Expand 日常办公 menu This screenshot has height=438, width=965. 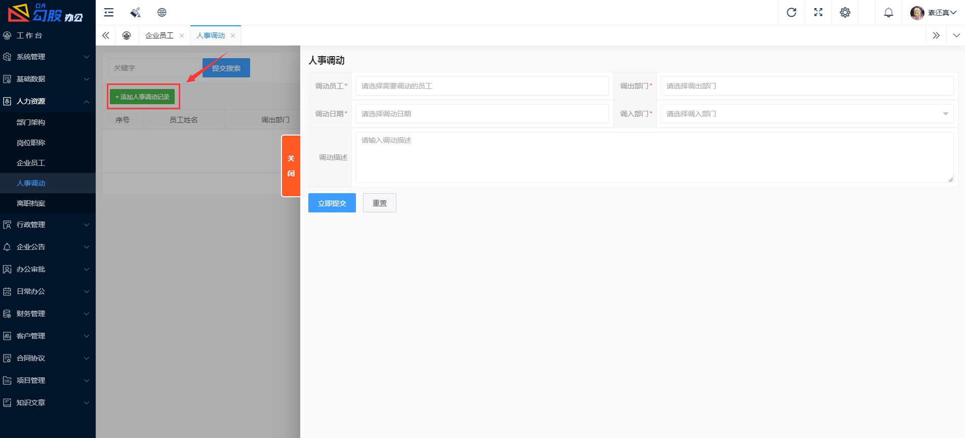click(48, 291)
